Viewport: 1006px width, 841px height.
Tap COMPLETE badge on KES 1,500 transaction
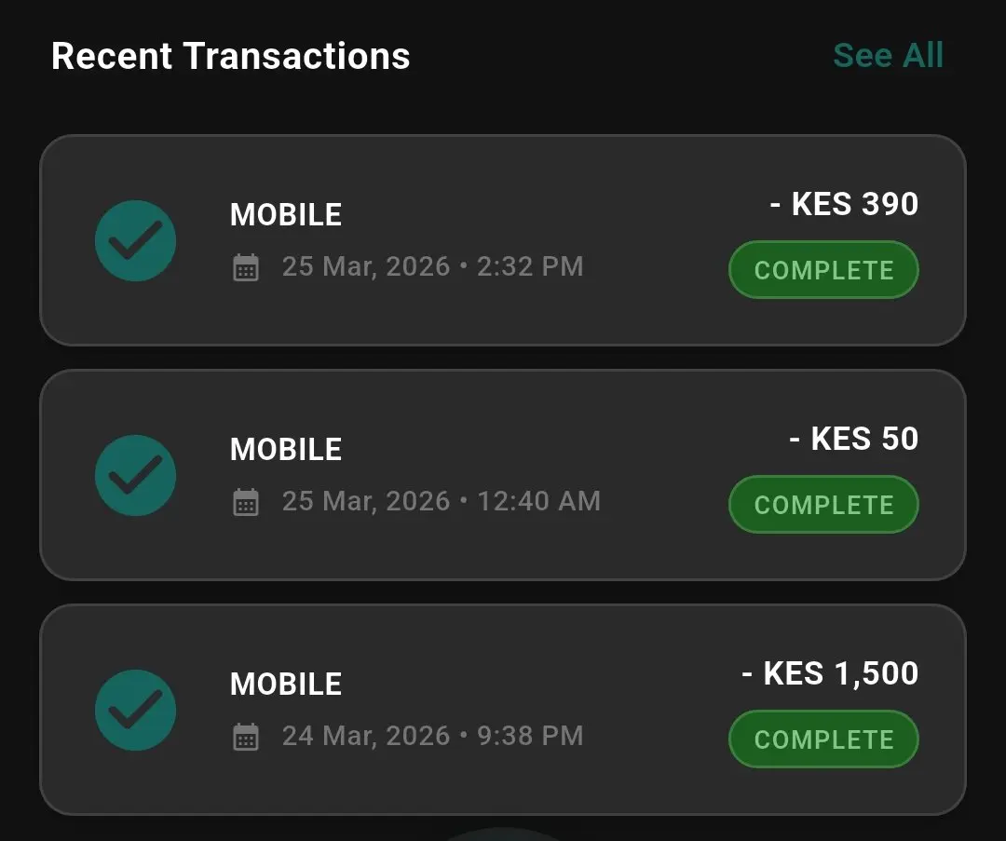click(823, 740)
